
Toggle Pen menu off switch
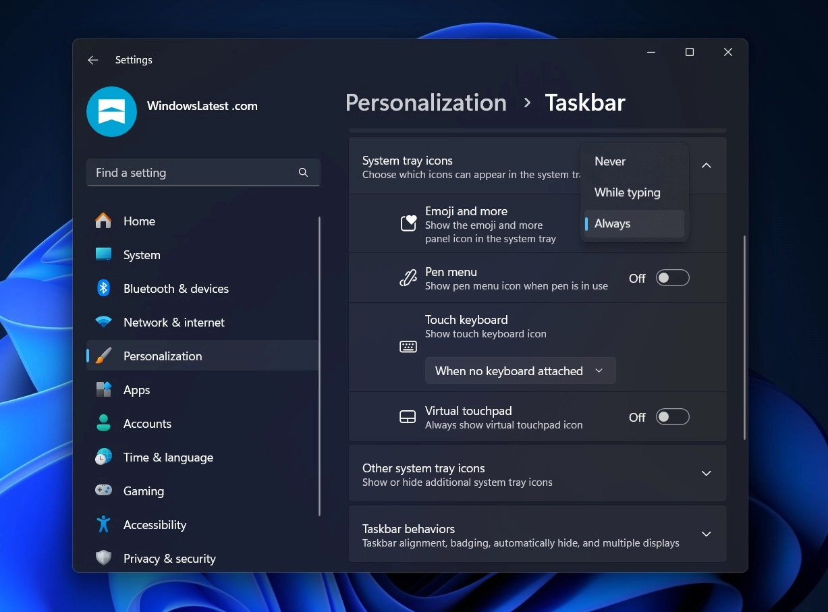click(672, 277)
